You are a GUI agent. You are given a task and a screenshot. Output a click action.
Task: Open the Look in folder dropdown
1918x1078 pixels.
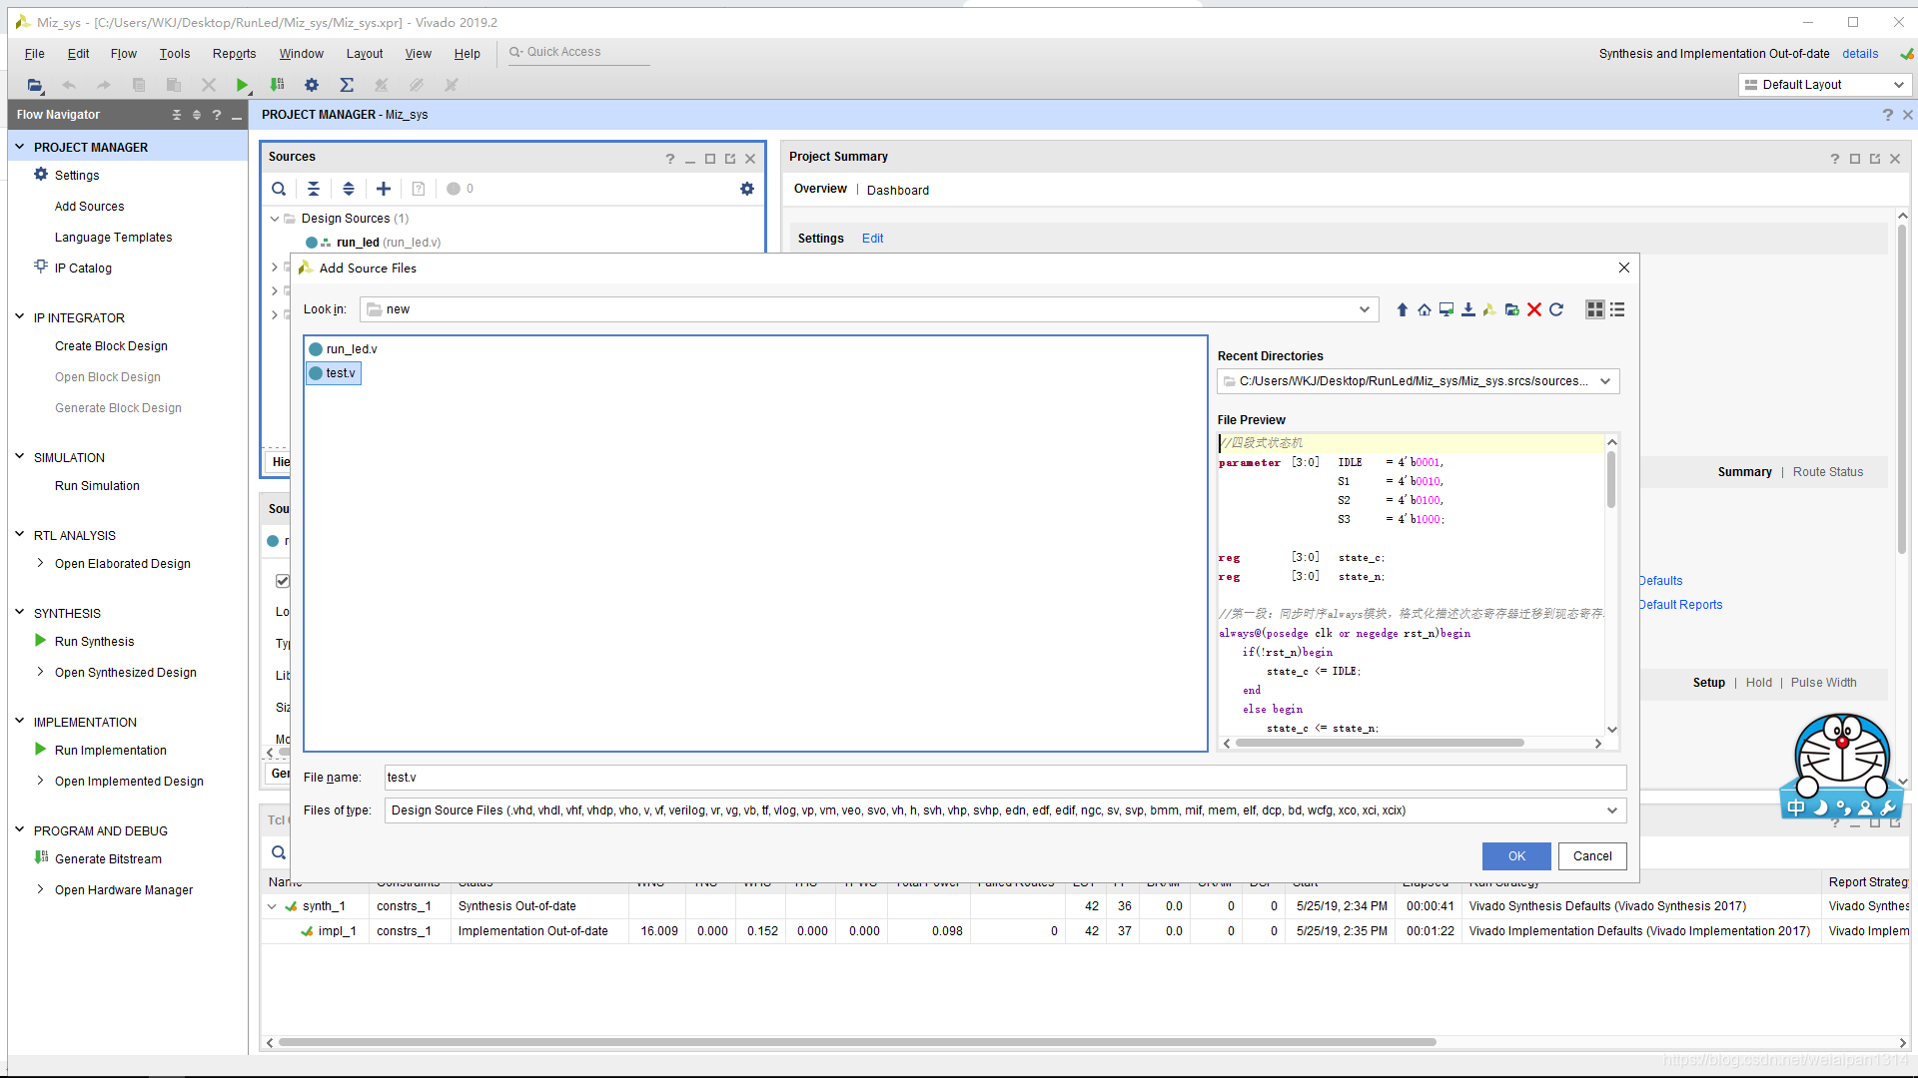(1364, 309)
